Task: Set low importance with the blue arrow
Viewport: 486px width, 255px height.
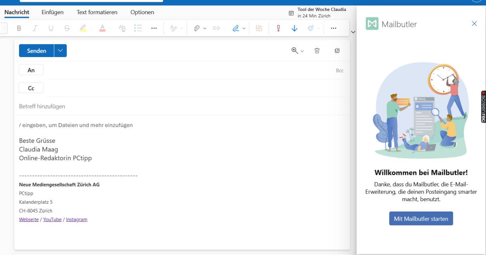Action: (x=294, y=28)
